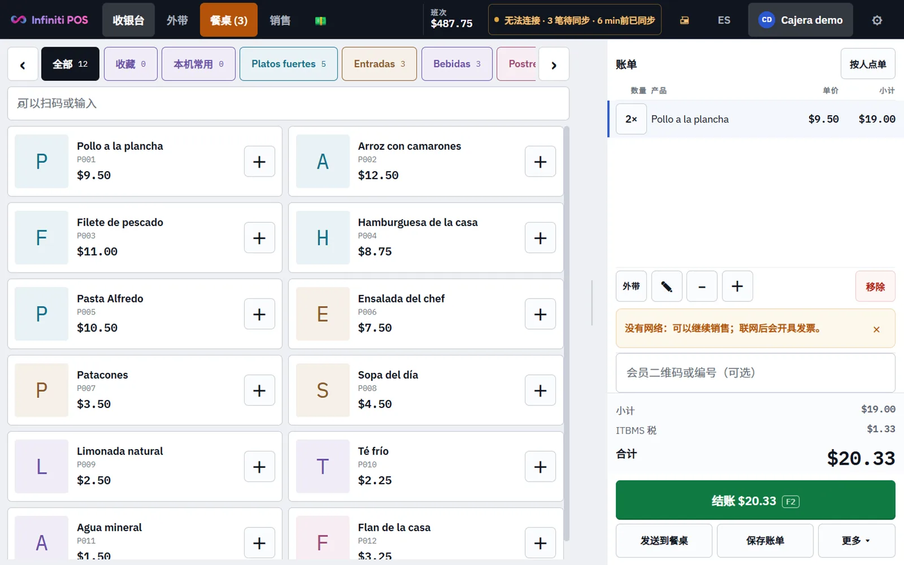
Task: Decrease quantity with the minus button
Action: pyautogui.click(x=702, y=286)
